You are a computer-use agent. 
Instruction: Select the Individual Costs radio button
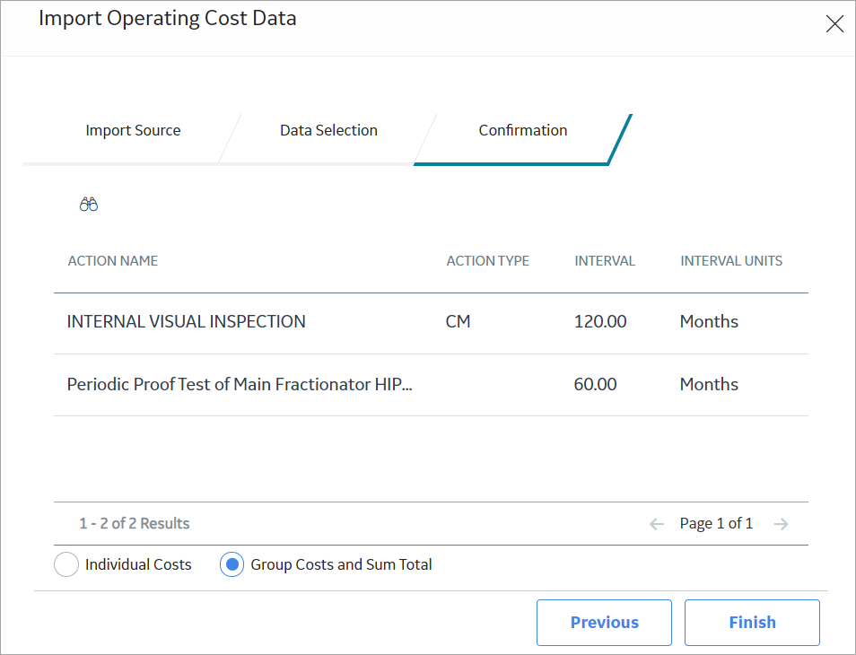click(x=66, y=564)
